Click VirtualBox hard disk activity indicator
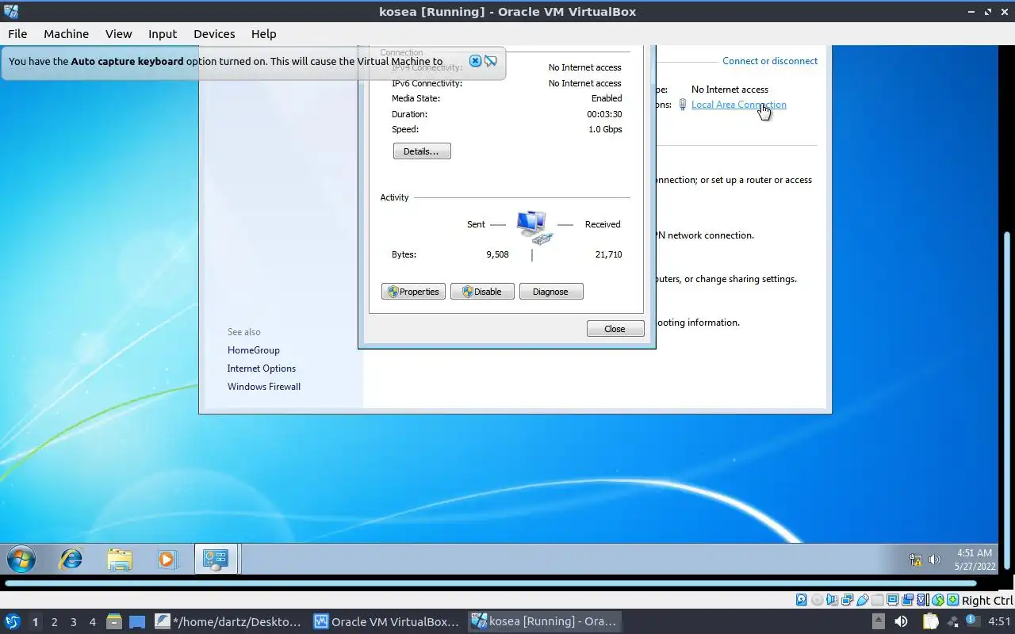This screenshot has height=634, width=1015. [801, 601]
